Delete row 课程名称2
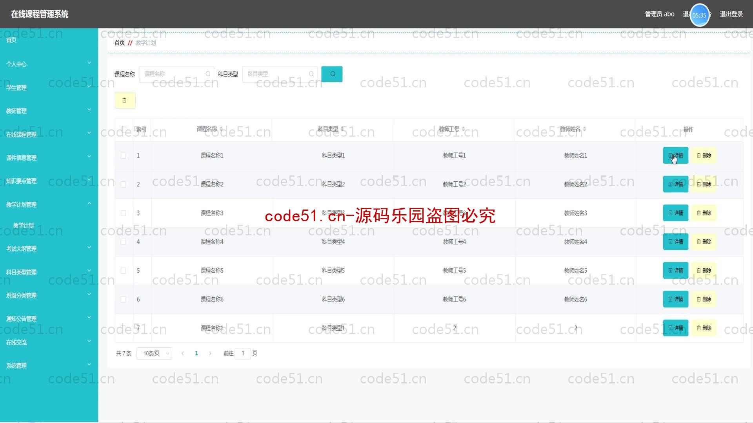This screenshot has height=423, width=753. tap(704, 184)
